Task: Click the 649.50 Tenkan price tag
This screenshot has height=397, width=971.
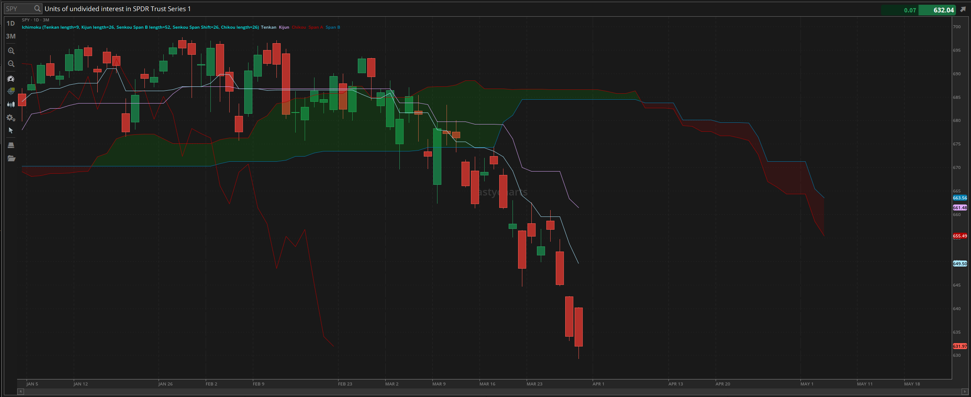Action: [960, 264]
